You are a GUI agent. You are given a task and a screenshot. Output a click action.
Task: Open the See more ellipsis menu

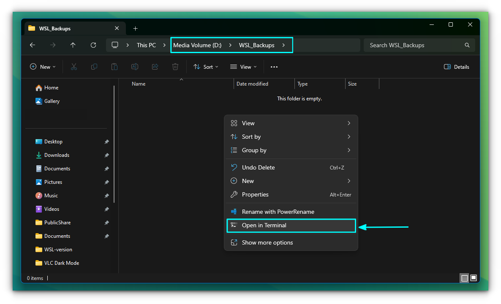coord(274,67)
